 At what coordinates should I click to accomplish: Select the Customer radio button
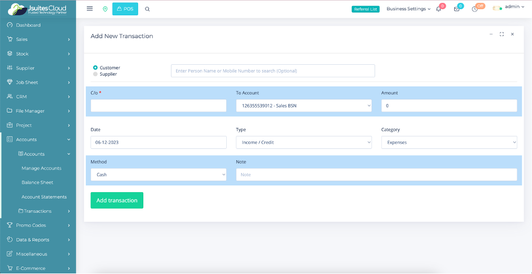[95, 68]
